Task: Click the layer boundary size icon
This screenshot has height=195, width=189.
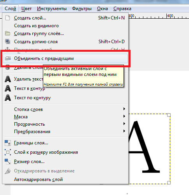Action: pyautogui.click(x=8, y=143)
